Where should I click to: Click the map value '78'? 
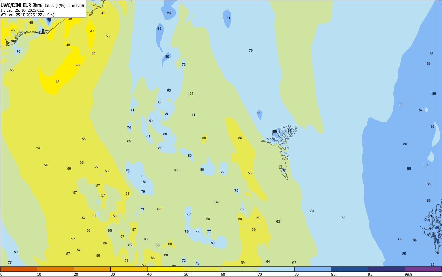242,209
